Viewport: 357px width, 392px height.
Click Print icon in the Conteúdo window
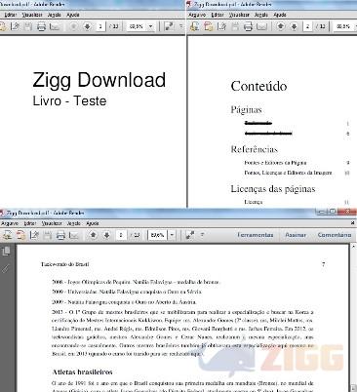click(248, 26)
